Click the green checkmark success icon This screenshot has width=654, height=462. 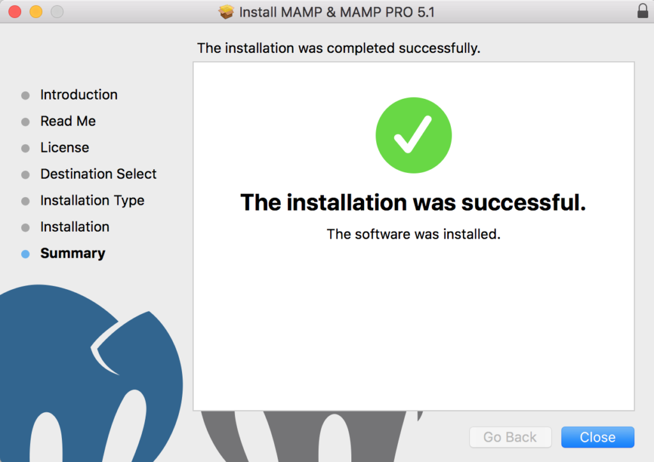point(413,135)
